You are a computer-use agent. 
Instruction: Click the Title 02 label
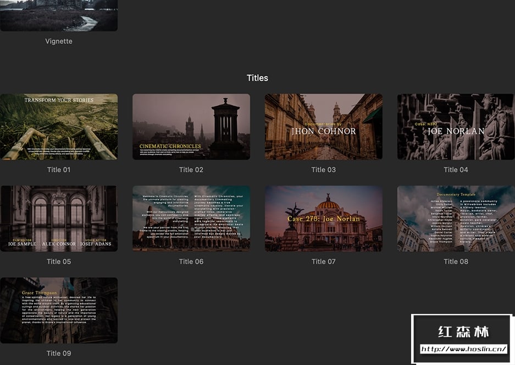191,170
